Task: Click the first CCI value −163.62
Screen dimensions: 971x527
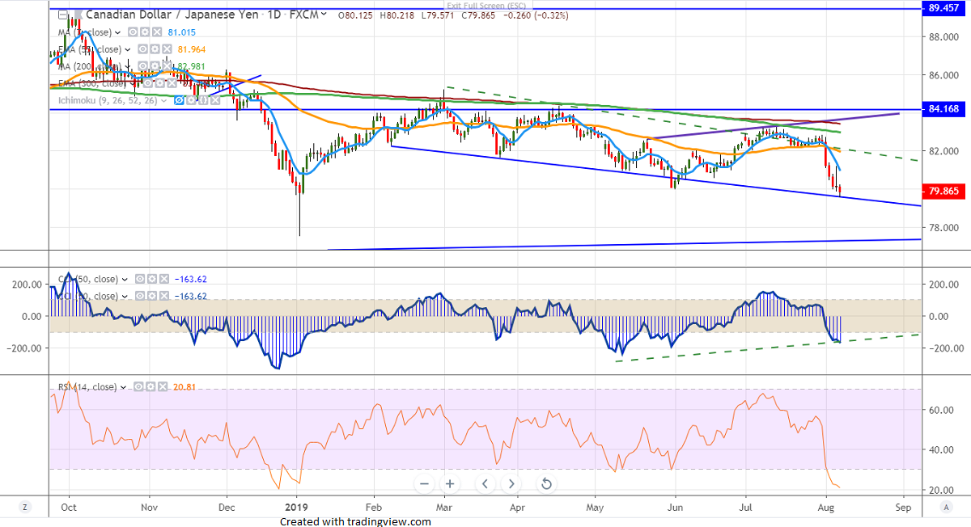Action: [x=191, y=279]
